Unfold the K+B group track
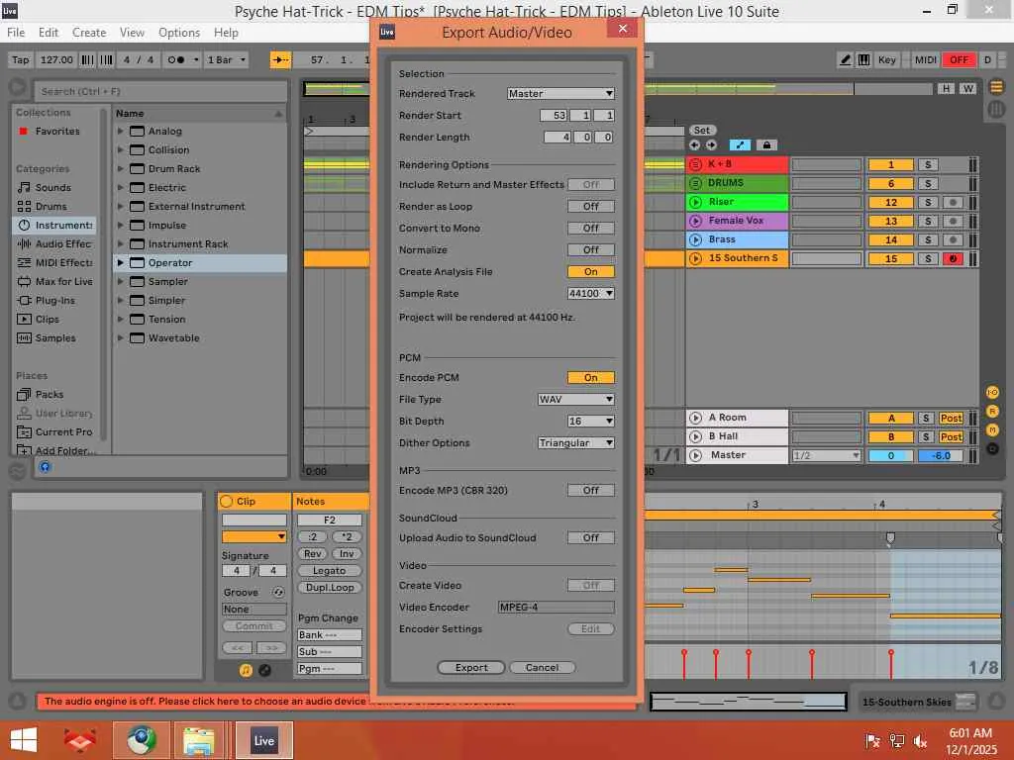The height and width of the screenshot is (760, 1014). point(695,164)
